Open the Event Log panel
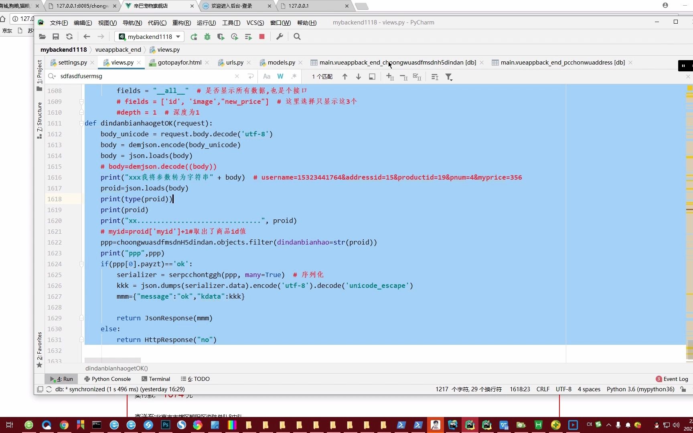Viewport: 693px width, 433px height. (x=672, y=379)
